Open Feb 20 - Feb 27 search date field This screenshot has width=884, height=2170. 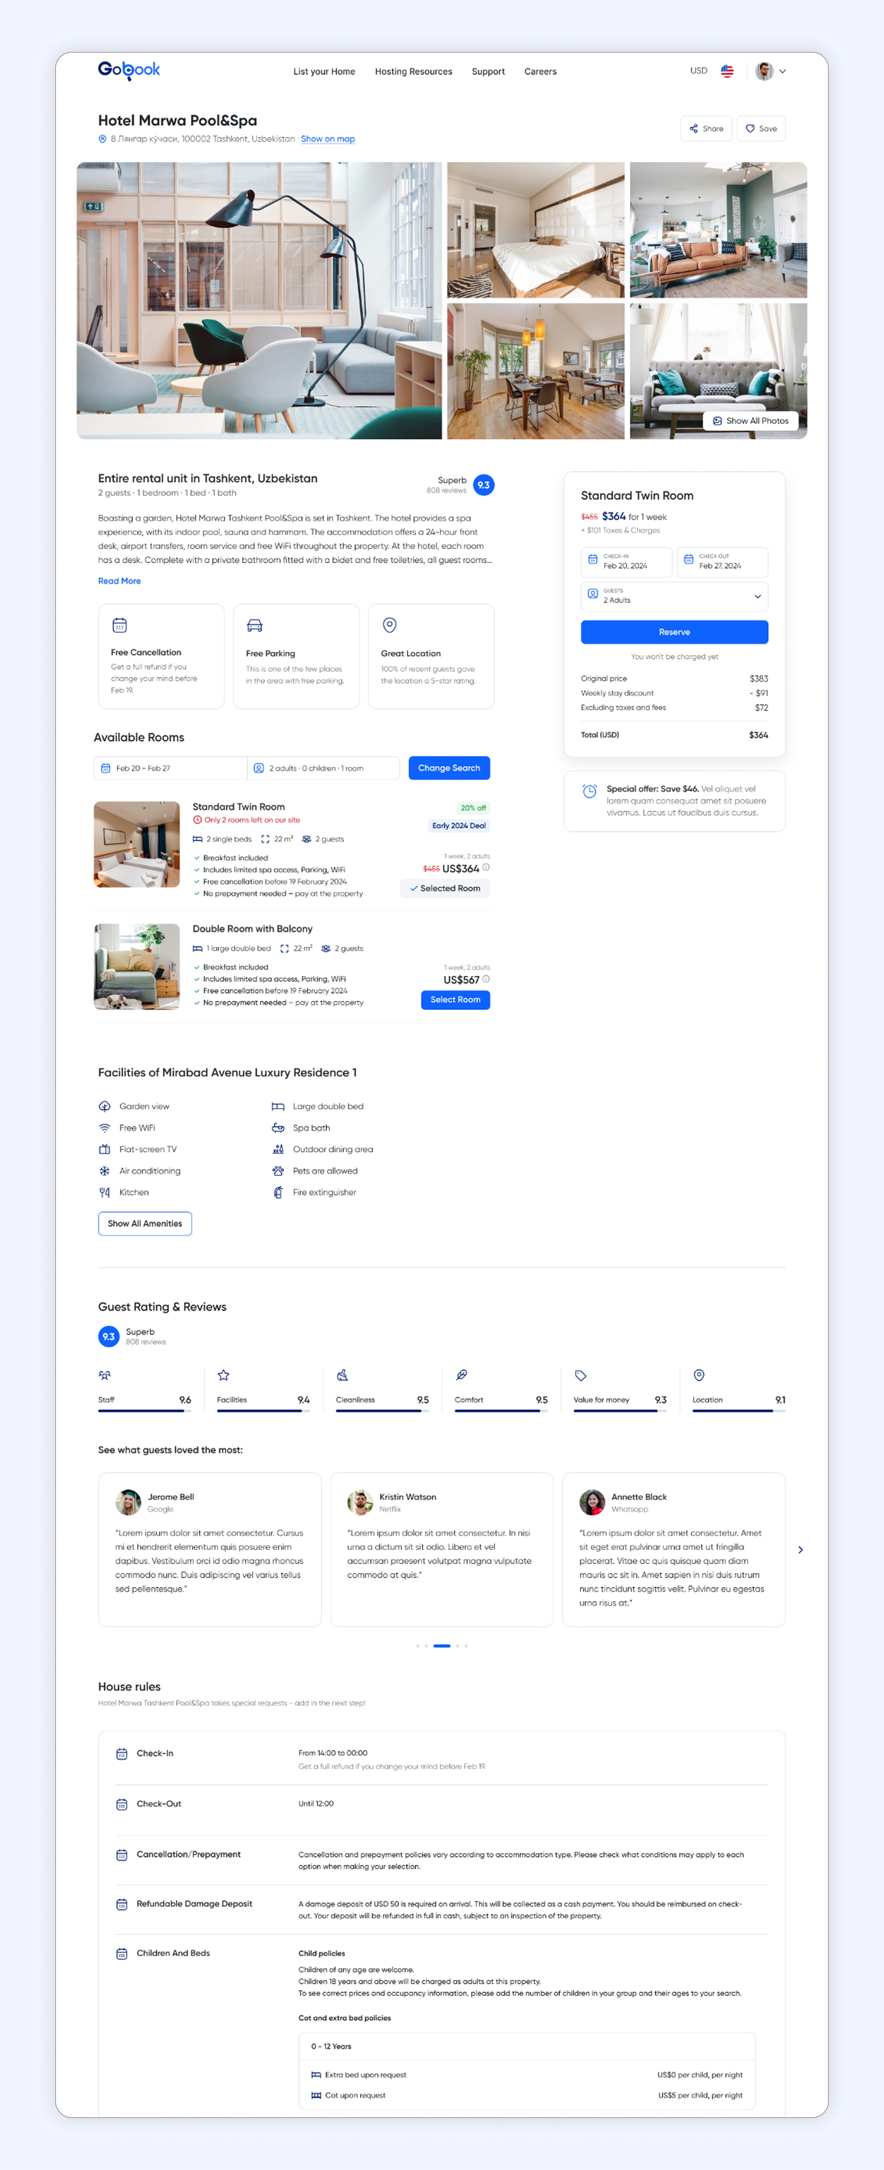click(x=170, y=768)
